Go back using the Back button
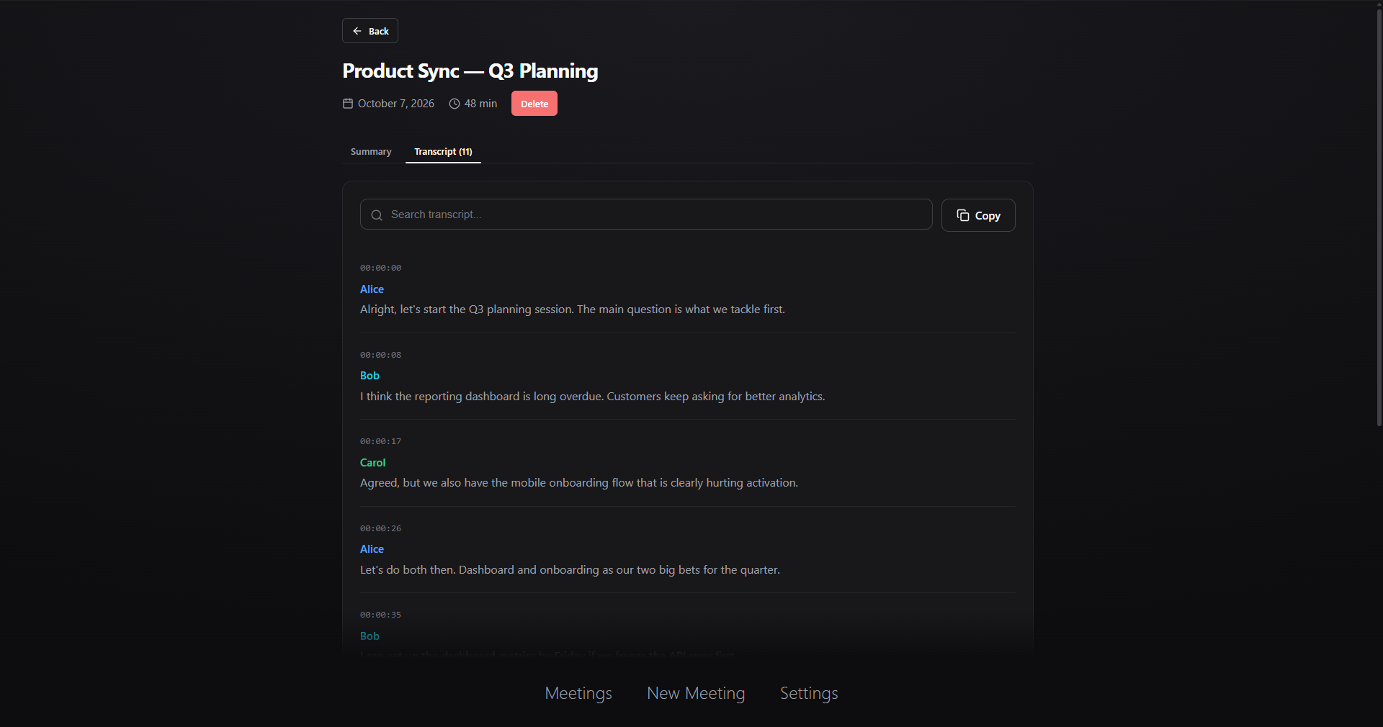Screen dimensions: 1383x727 coord(370,31)
